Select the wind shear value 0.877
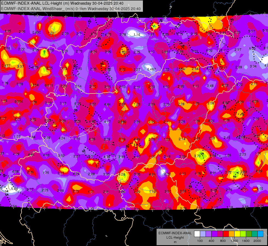The height and width of the screenshot is (246, 268). [x=6, y=66]
